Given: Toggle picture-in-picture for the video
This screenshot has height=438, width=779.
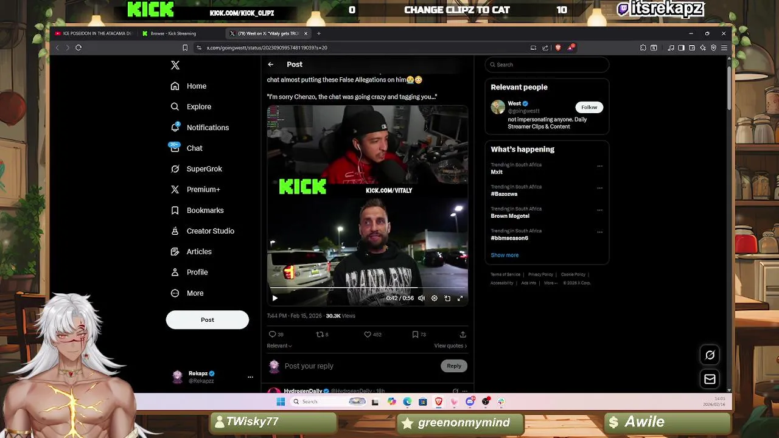Looking at the screenshot, I should (447, 298).
